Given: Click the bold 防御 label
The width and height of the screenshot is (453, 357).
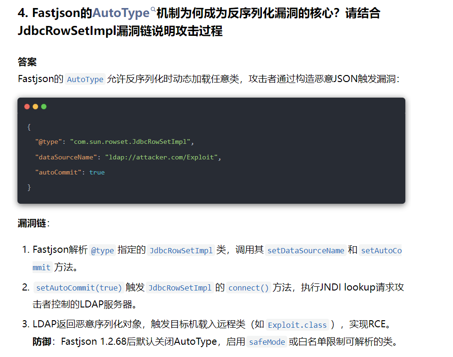Looking at the screenshot, I should click(42, 342).
